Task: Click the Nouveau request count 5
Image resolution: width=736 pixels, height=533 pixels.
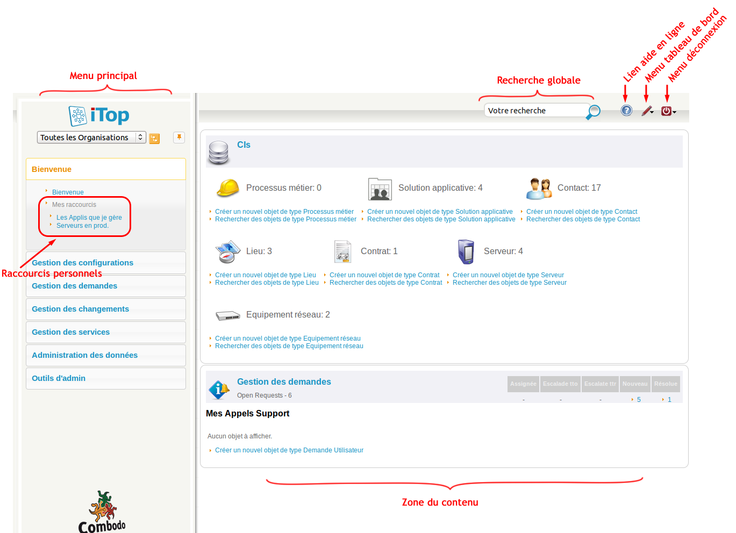Action: (639, 400)
